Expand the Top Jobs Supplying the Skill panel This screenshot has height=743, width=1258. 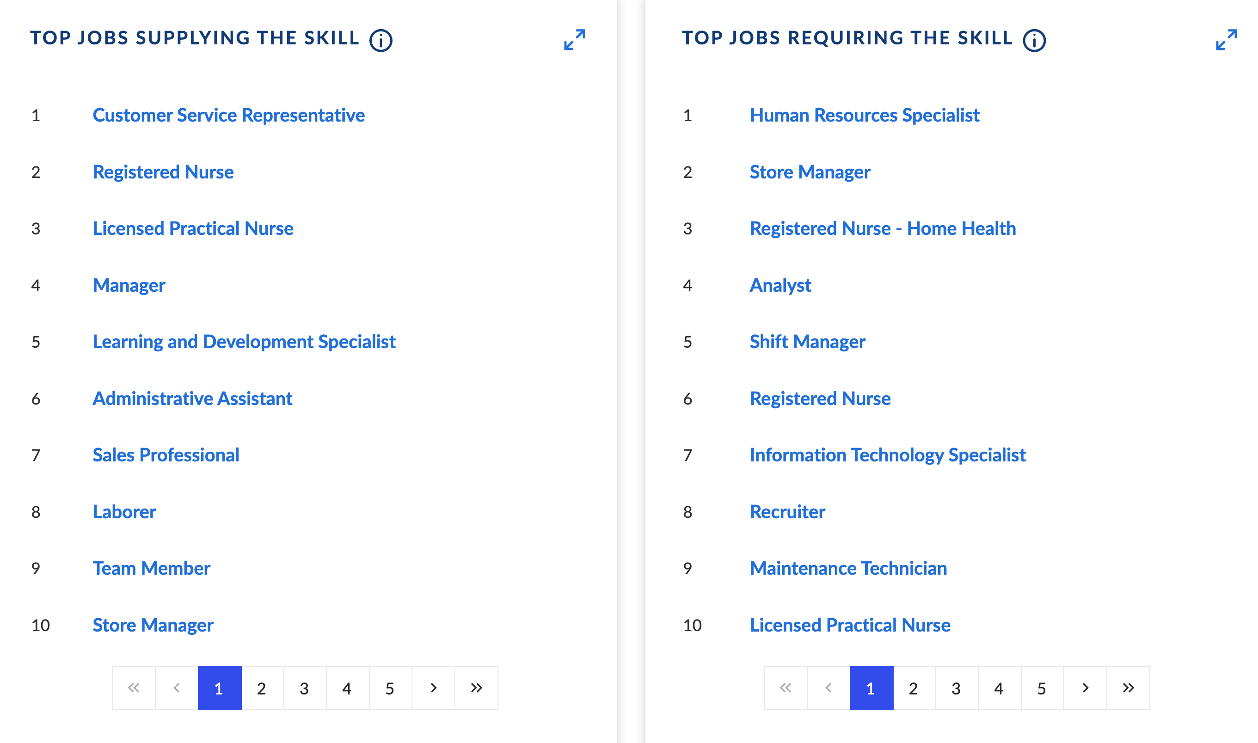click(x=574, y=40)
